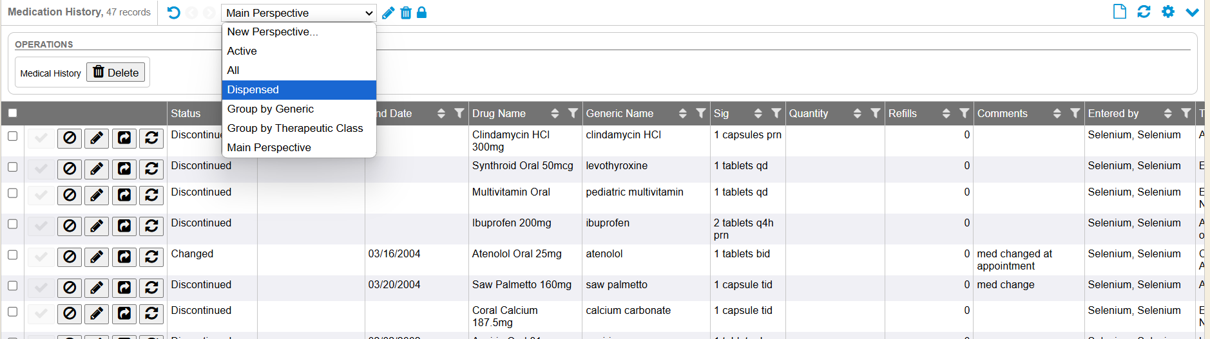
Task: Select Dispensed from the perspective list
Action: point(253,89)
